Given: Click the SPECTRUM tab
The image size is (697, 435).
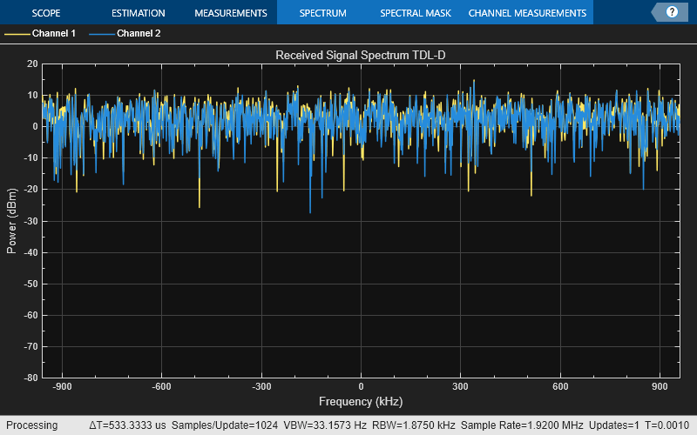Looking at the screenshot, I should click(322, 13).
